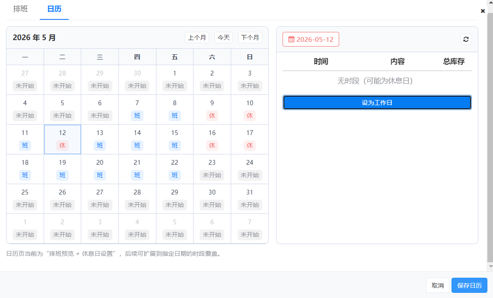This screenshot has height=298, width=493.
Task: Select the 日历 tab
Action: point(54,9)
